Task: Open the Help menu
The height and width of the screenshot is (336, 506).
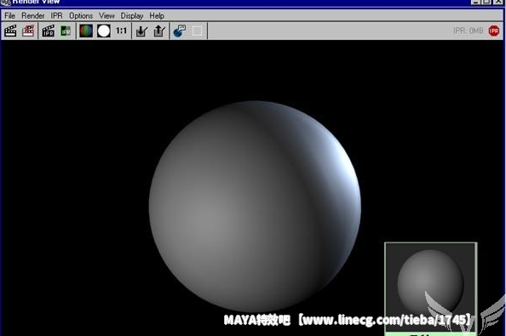Action: click(x=157, y=16)
